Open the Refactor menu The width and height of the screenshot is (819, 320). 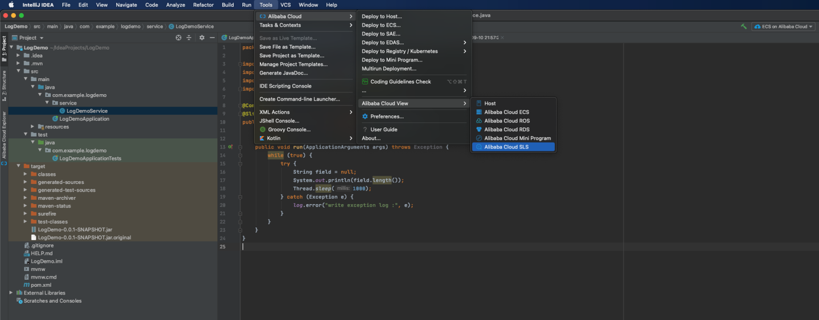[x=203, y=5]
